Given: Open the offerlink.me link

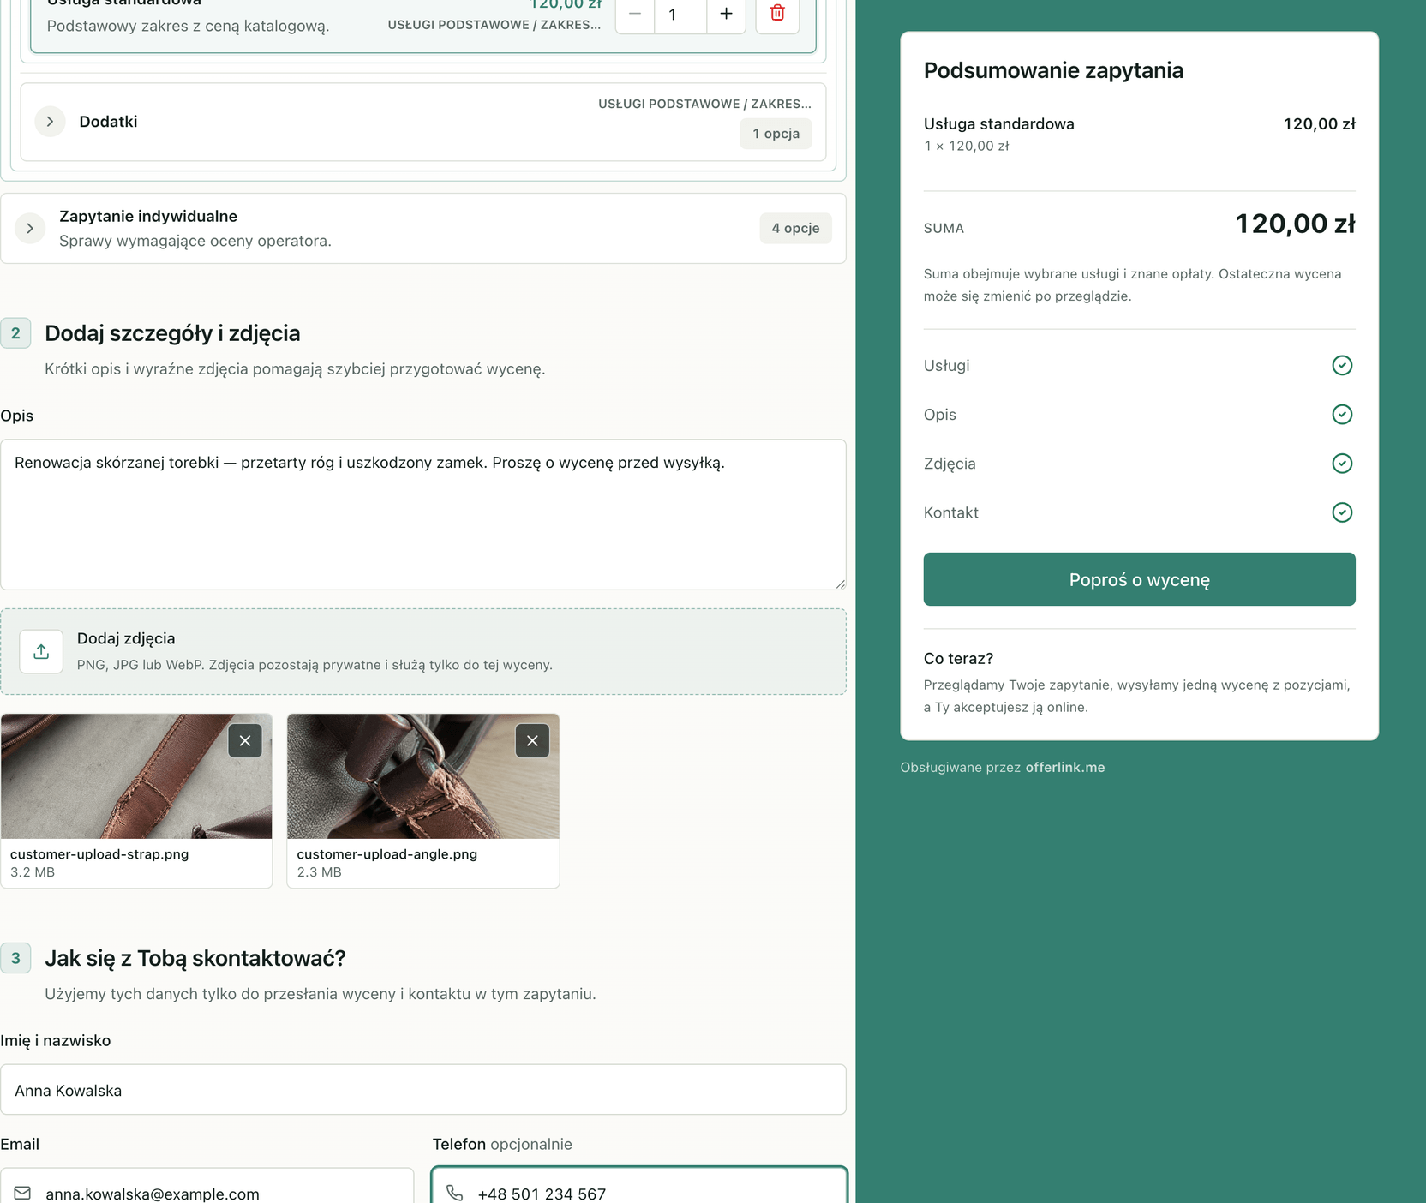Looking at the screenshot, I should coord(1065,768).
